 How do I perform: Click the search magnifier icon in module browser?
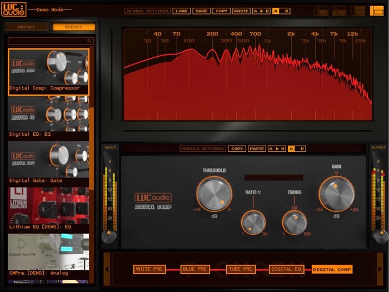[x=89, y=41]
